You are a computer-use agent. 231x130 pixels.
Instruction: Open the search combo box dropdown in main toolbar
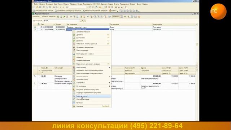click(x=87, y=7)
